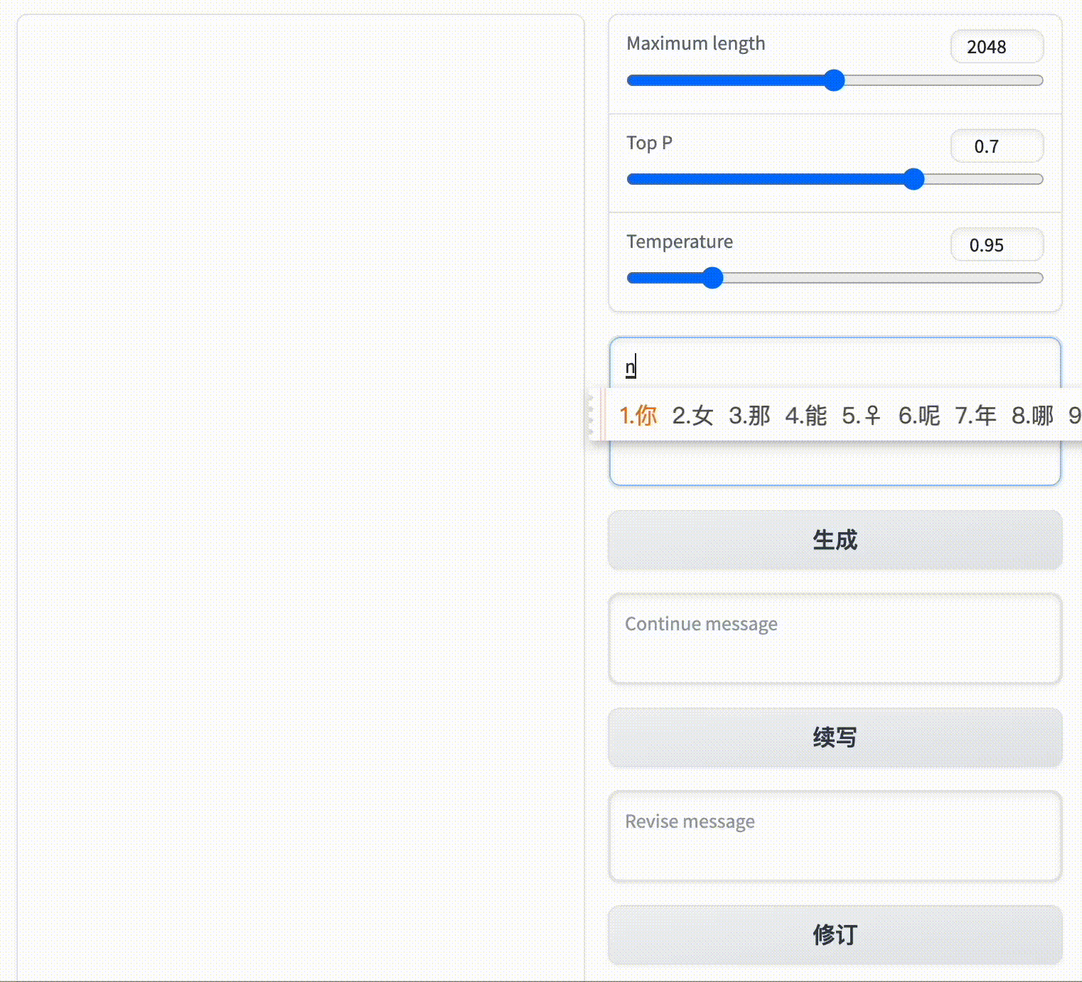Image resolution: width=1082 pixels, height=982 pixels.
Task: Choose IME candidate 8 哪
Action: pos(1032,415)
